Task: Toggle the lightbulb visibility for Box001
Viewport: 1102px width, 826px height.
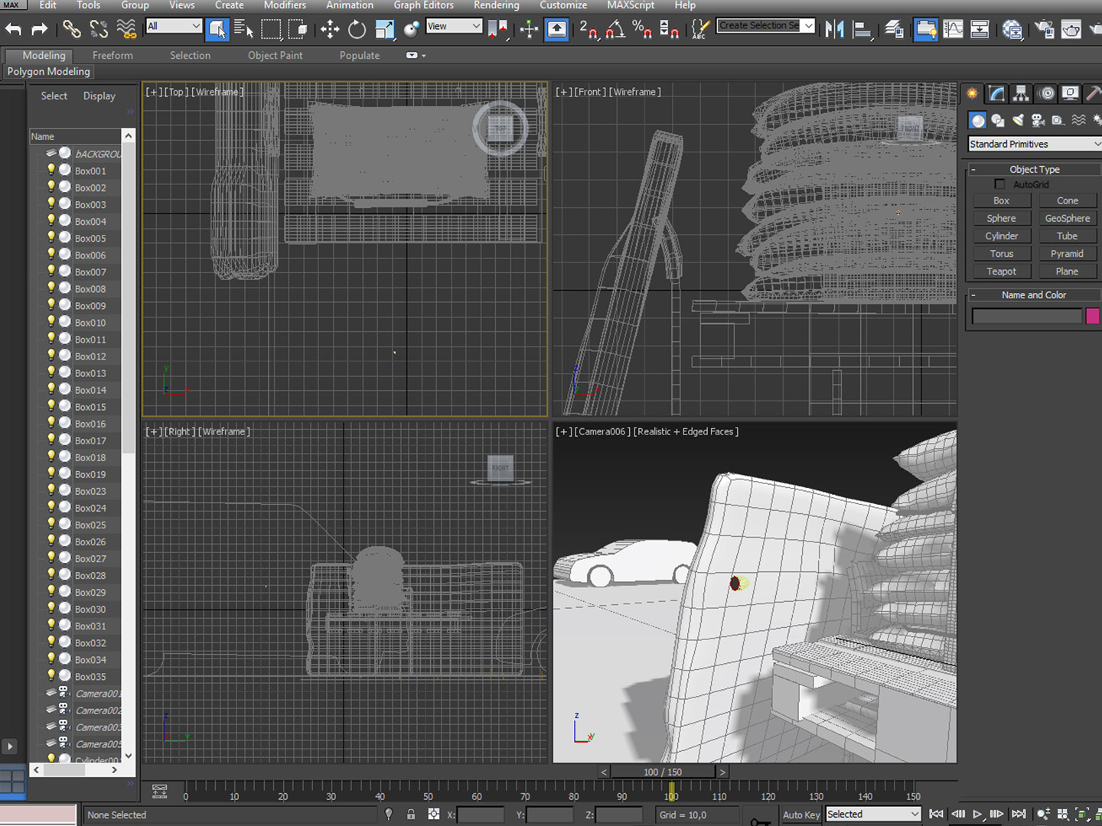Action: click(x=51, y=170)
